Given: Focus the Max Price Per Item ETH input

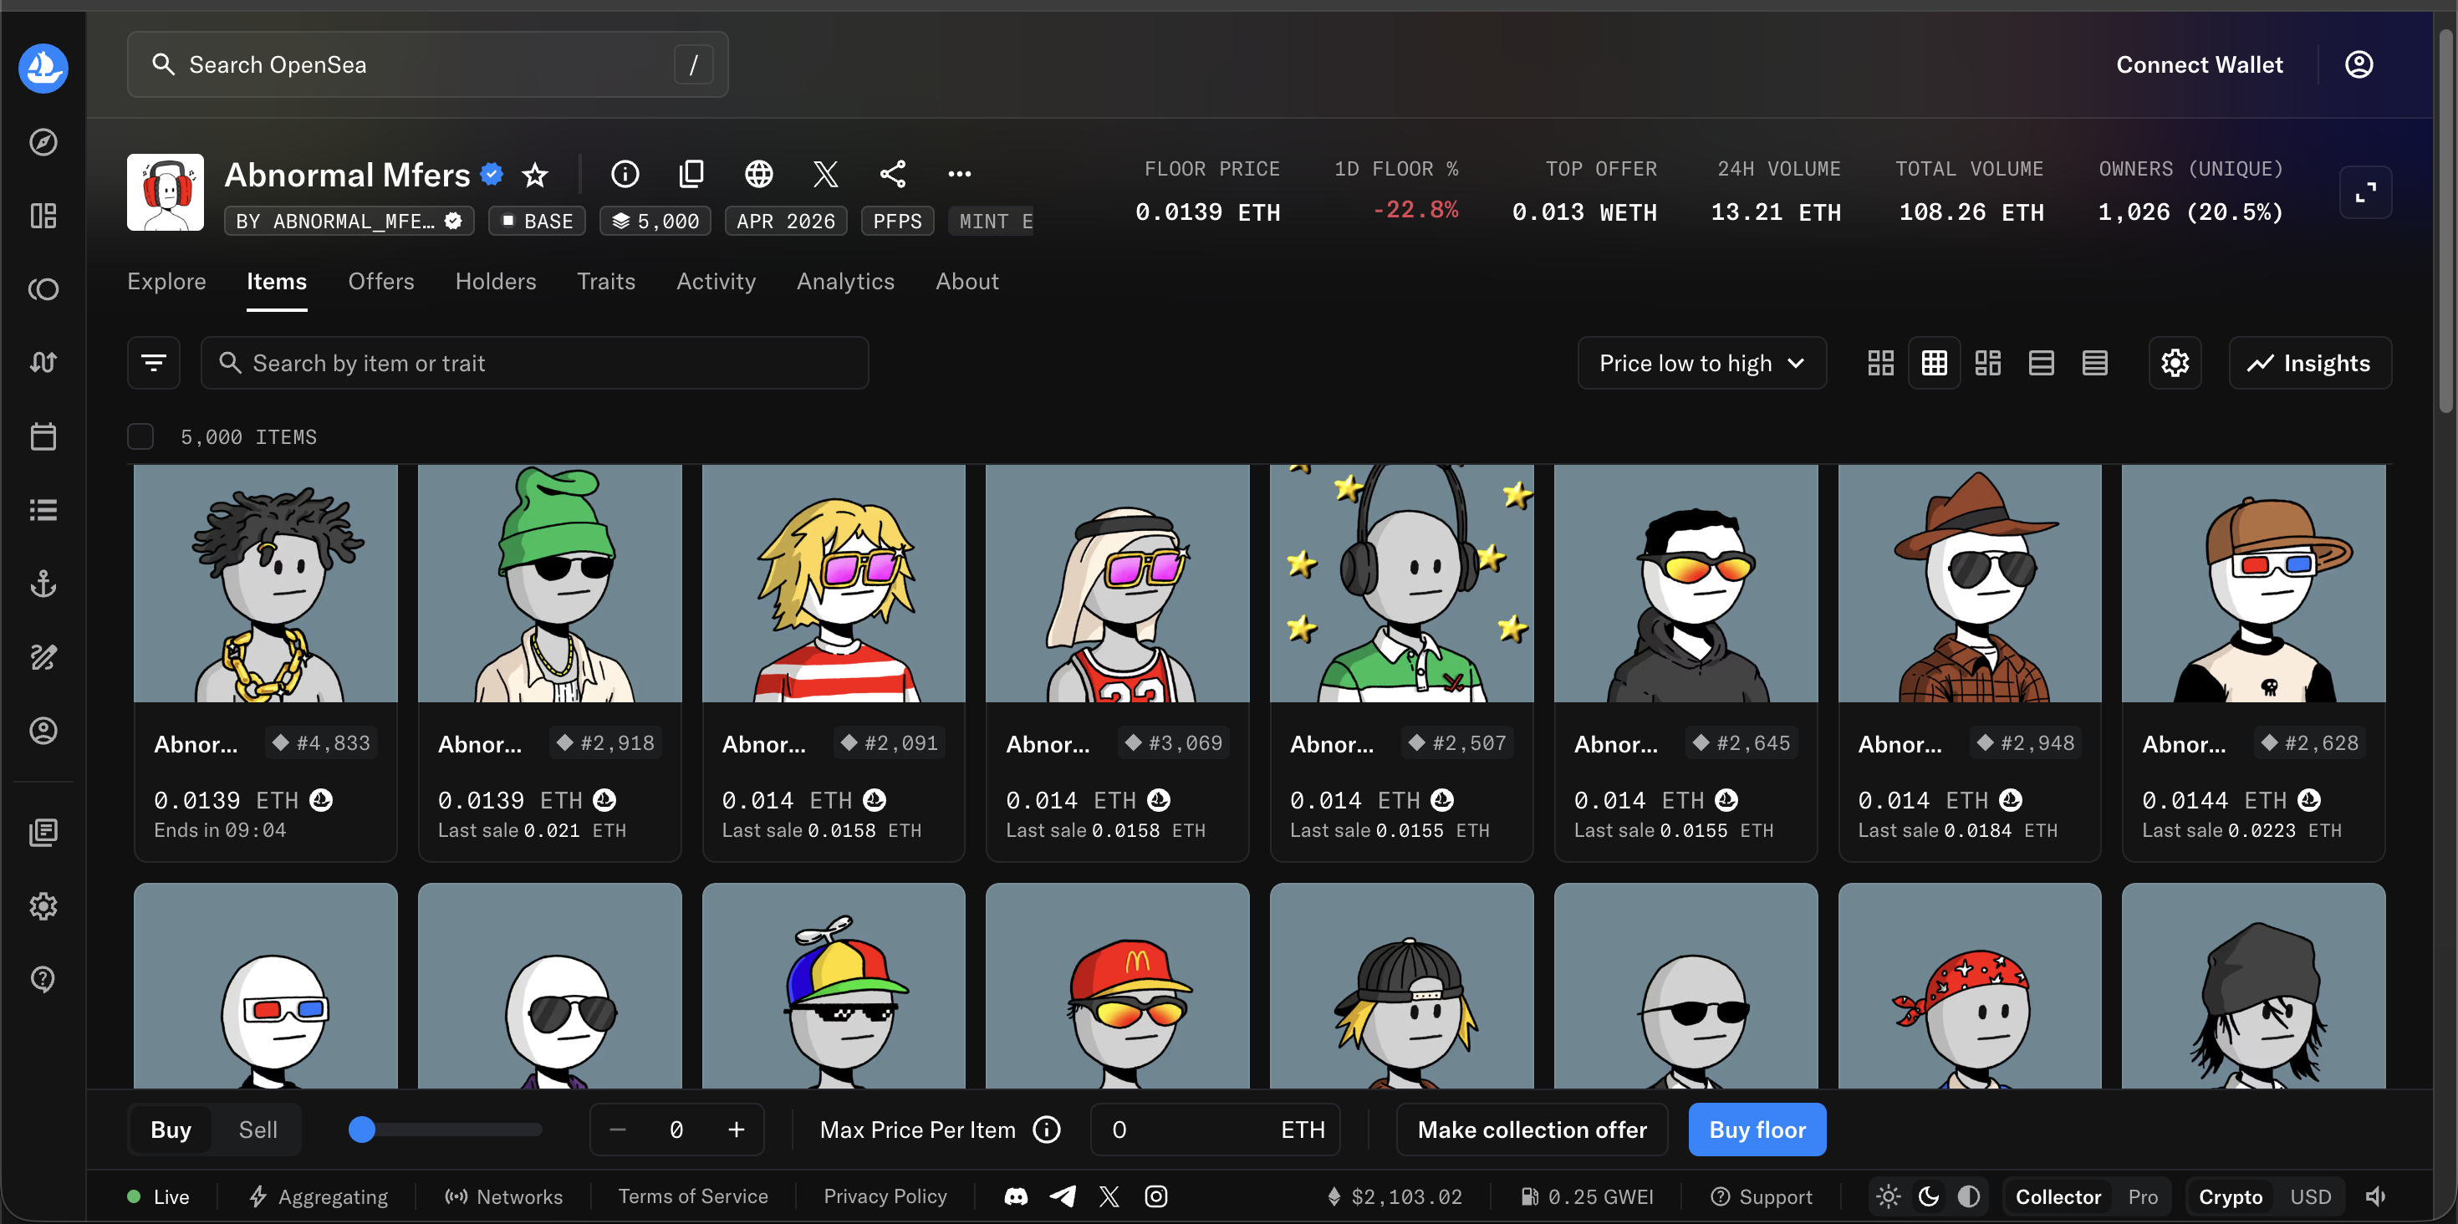Looking at the screenshot, I should tap(1216, 1130).
